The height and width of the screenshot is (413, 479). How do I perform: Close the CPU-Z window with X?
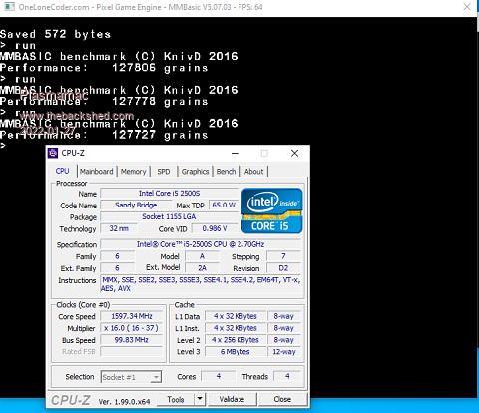click(294, 153)
